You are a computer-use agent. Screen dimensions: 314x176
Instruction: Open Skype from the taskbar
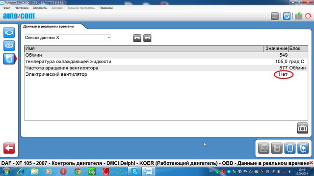[134, 172]
